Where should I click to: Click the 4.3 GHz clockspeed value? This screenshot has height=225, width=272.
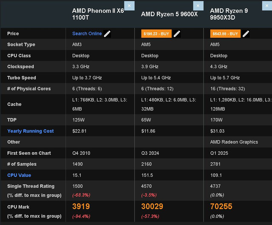[x=219, y=66]
